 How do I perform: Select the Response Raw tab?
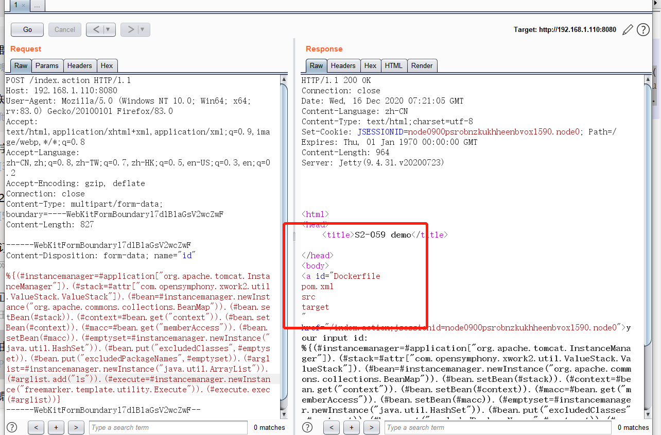pyautogui.click(x=316, y=65)
